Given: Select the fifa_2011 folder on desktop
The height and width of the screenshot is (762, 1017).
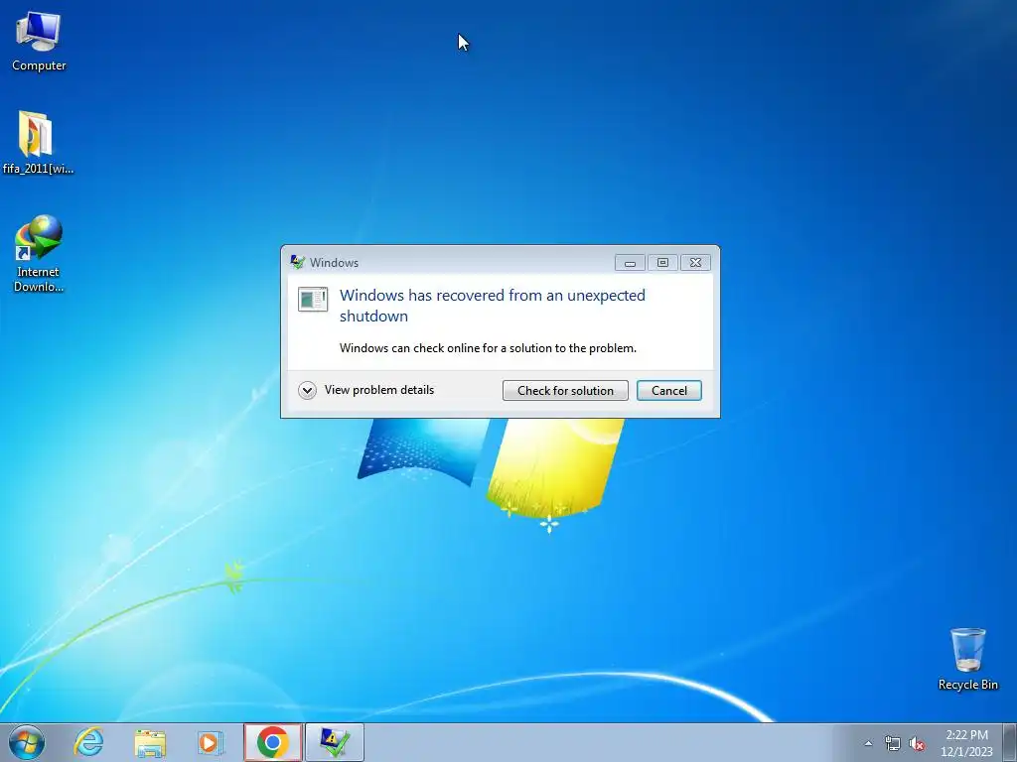Looking at the screenshot, I should [x=37, y=143].
